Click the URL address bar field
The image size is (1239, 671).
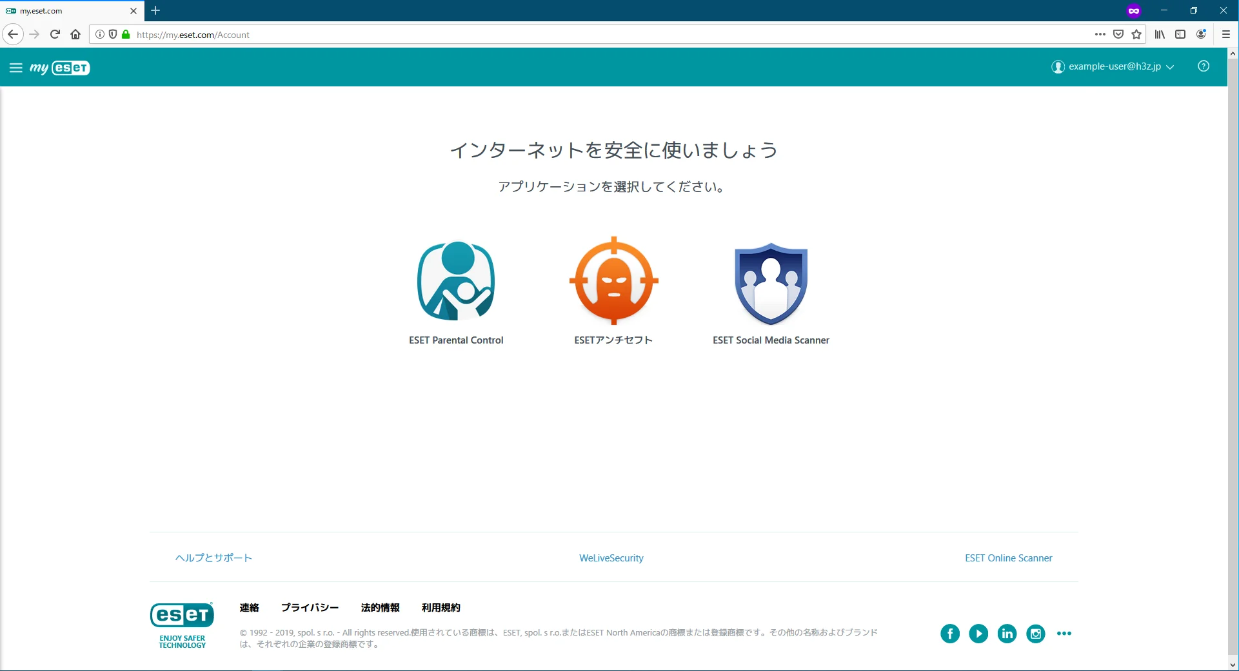point(580,35)
